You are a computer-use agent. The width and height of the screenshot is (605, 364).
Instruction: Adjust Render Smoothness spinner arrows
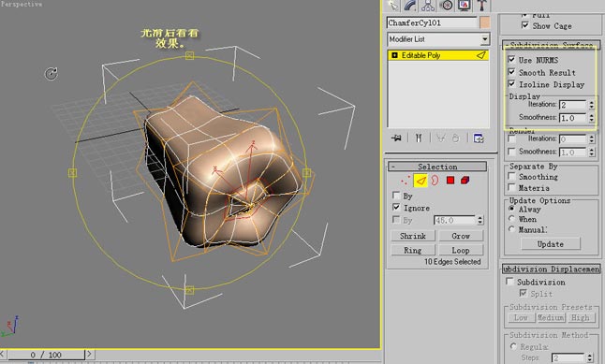coord(592,153)
